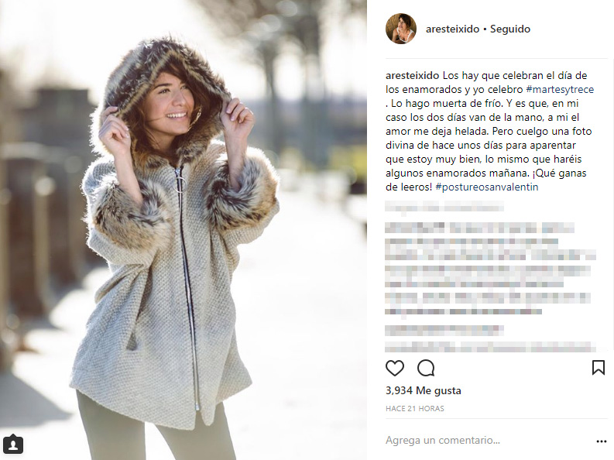The height and width of the screenshot is (460, 614).
Task: Open the Hace 21 horas timestamp link
Action: [x=415, y=409]
